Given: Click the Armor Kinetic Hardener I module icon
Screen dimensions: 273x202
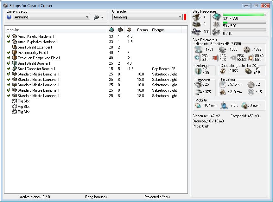Looking at the screenshot, I should point(15,36).
